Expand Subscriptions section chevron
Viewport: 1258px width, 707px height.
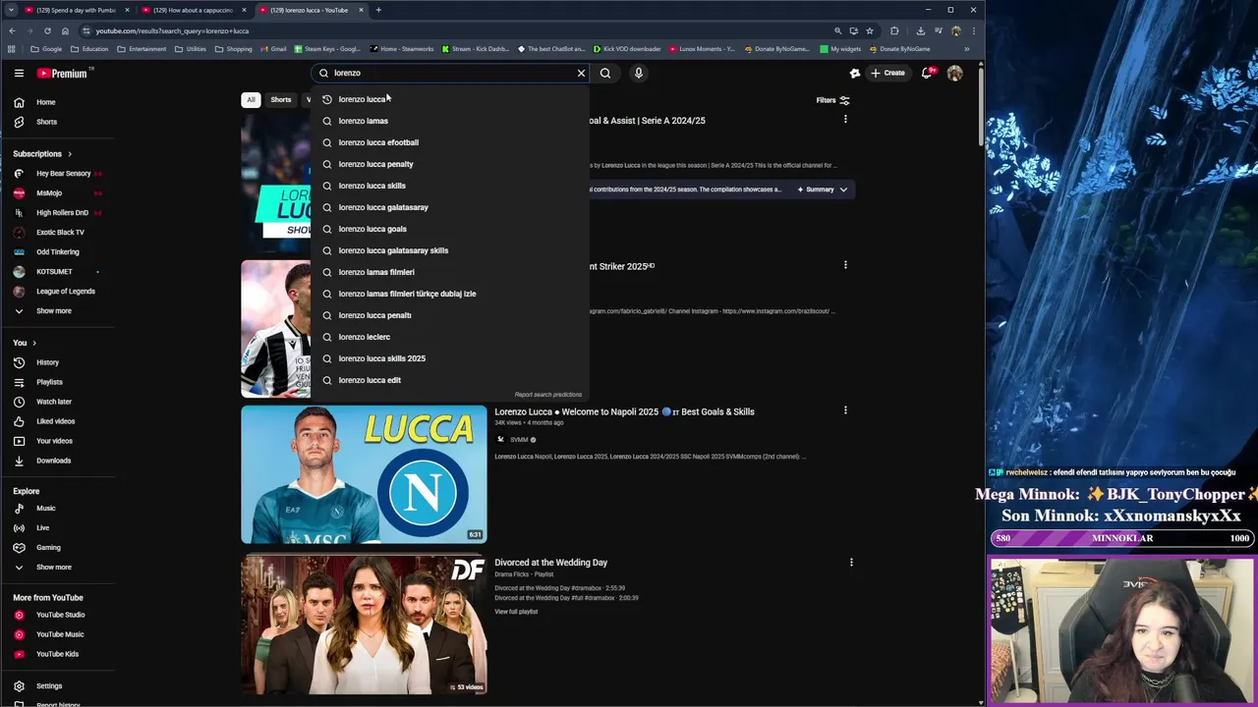point(69,154)
